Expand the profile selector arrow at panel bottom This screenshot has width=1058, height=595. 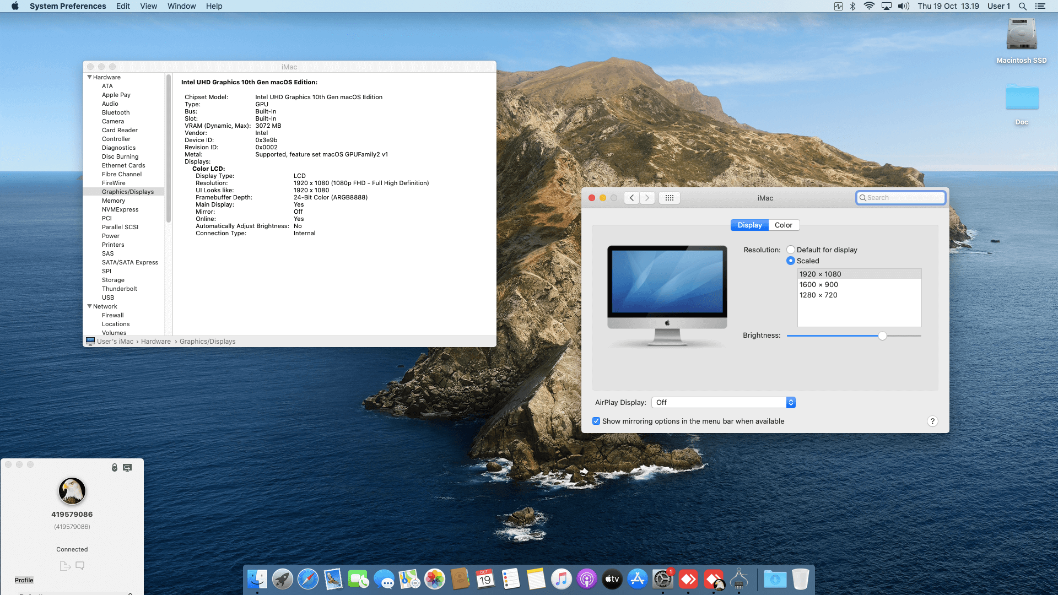130,593
